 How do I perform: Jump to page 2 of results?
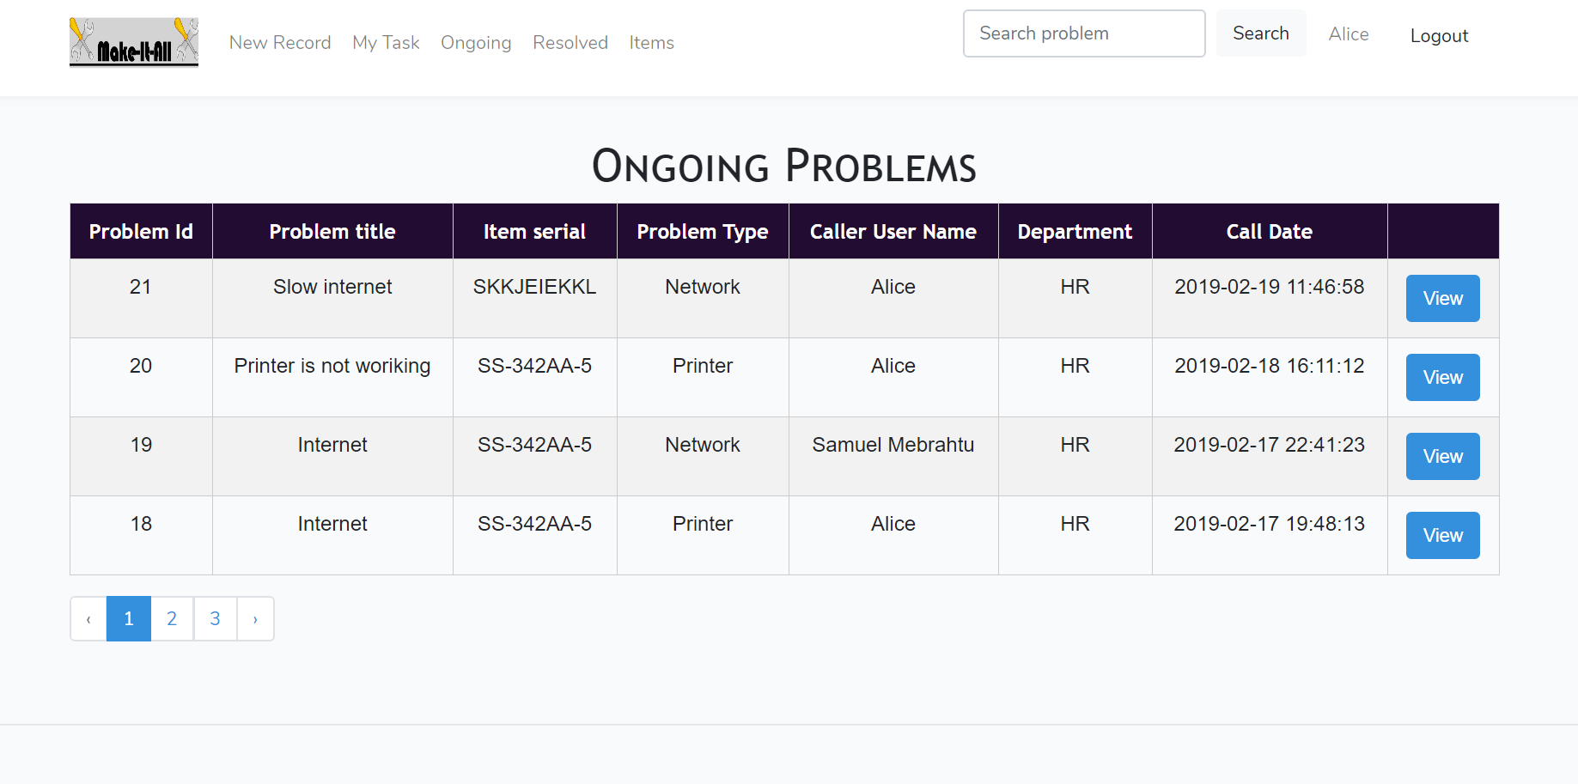coord(172,619)
